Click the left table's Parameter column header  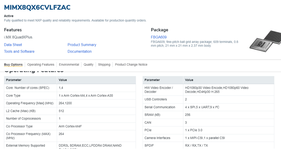(14, 80)
